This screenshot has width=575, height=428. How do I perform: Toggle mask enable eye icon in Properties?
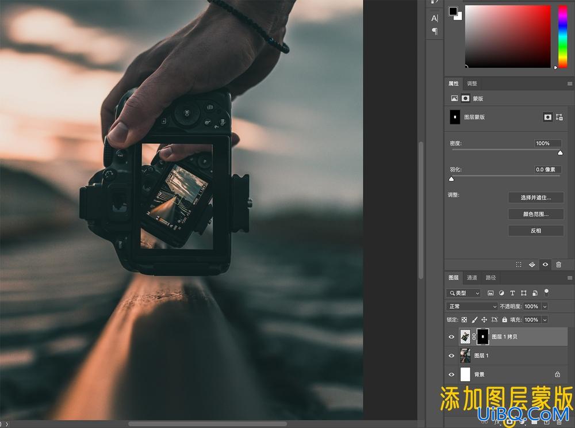545,265
